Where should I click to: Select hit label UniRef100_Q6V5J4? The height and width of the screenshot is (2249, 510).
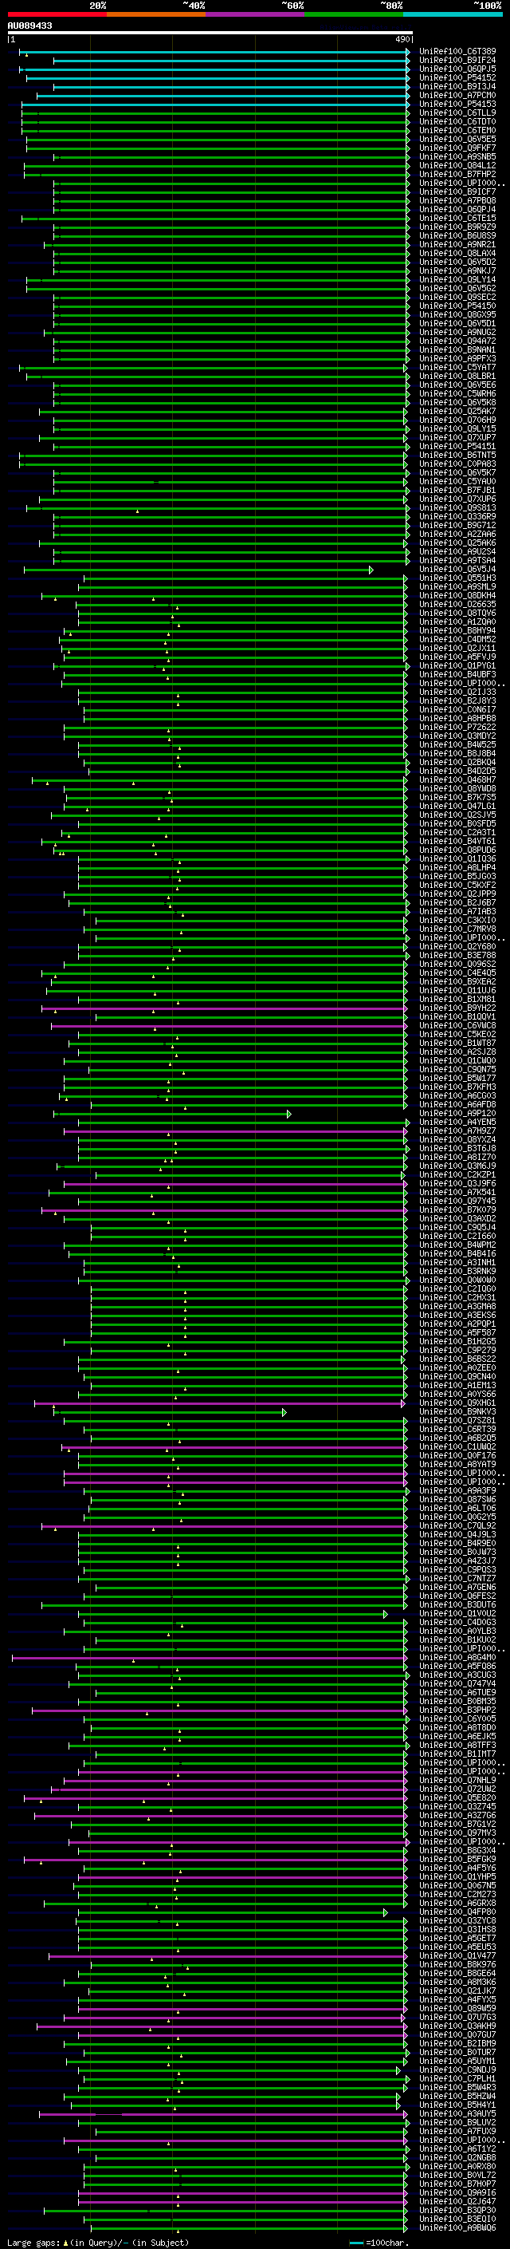click(x=457, y=570)
